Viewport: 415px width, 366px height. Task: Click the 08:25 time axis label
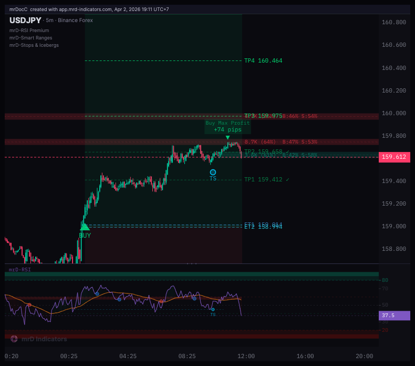point(187,356)
